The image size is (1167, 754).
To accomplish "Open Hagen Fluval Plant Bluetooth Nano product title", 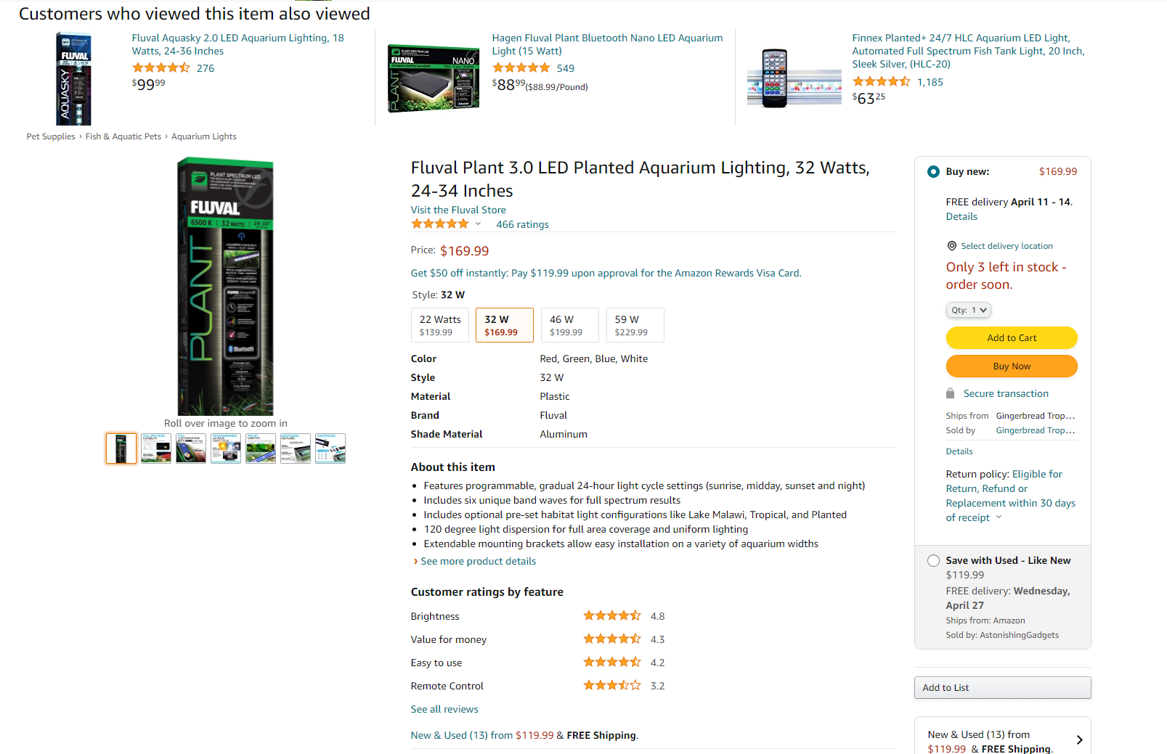I will (607, 44).
